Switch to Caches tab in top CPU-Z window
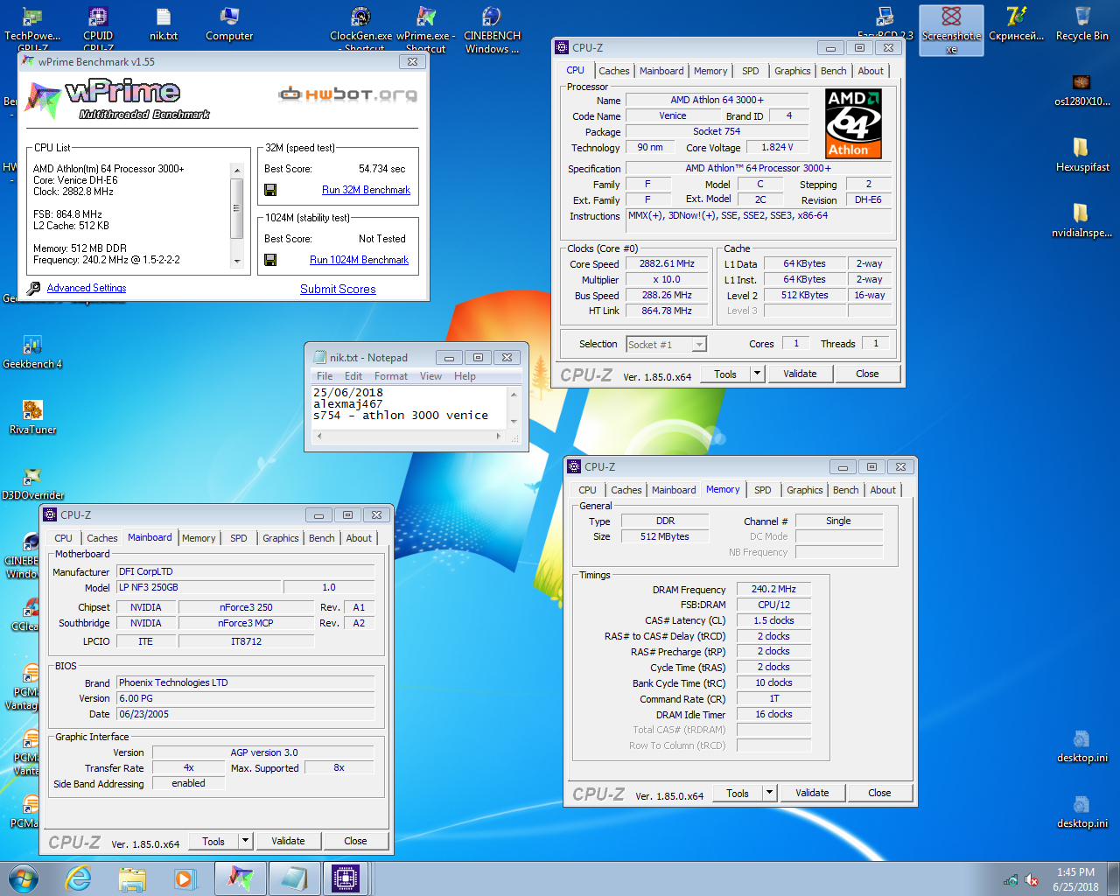Screen dimensions: 1120x896 click(614, 71)
